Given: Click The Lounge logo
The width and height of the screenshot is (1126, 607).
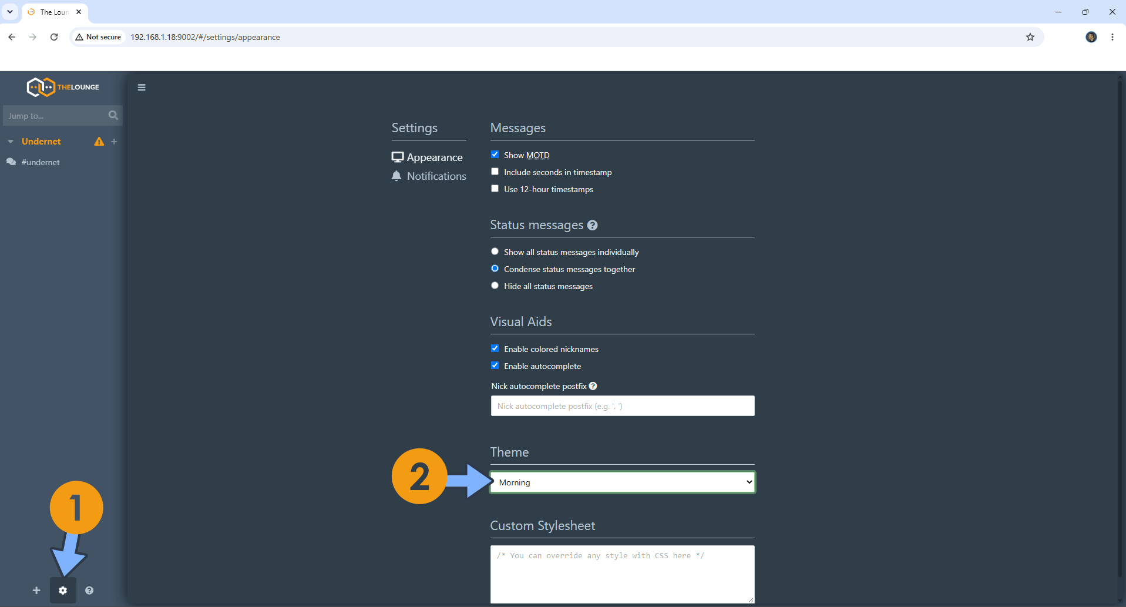Looking at the screenshot, I should (63, 87).
